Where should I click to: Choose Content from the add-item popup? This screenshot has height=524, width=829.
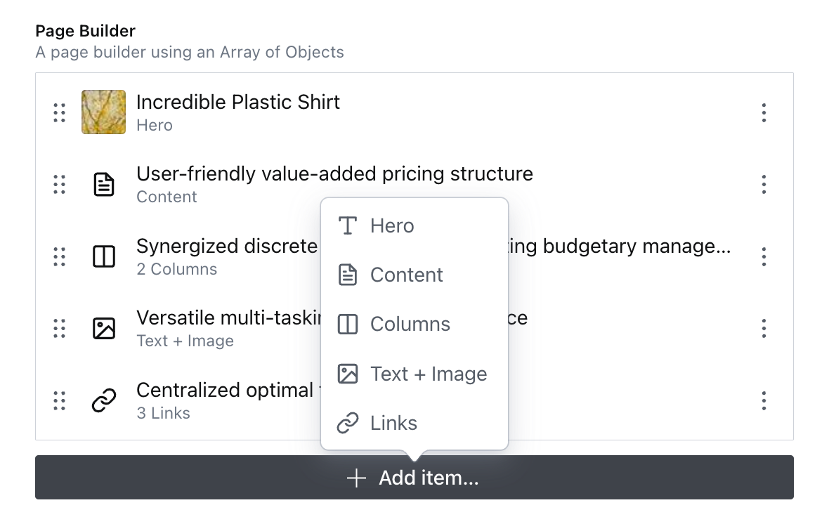pos(406,275)
